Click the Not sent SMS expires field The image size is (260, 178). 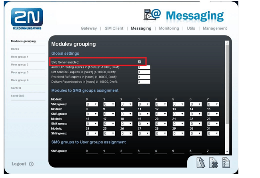coord(144,72)
